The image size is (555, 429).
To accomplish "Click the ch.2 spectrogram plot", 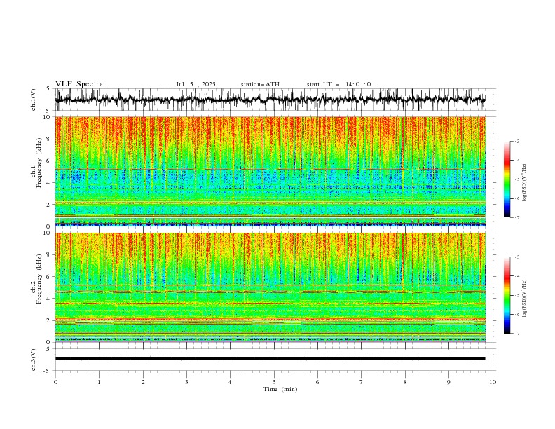I will pos(270,287).
